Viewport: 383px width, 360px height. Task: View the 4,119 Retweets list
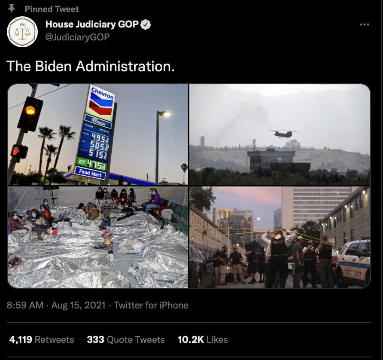pyautogui.click(x=42, y=339)
